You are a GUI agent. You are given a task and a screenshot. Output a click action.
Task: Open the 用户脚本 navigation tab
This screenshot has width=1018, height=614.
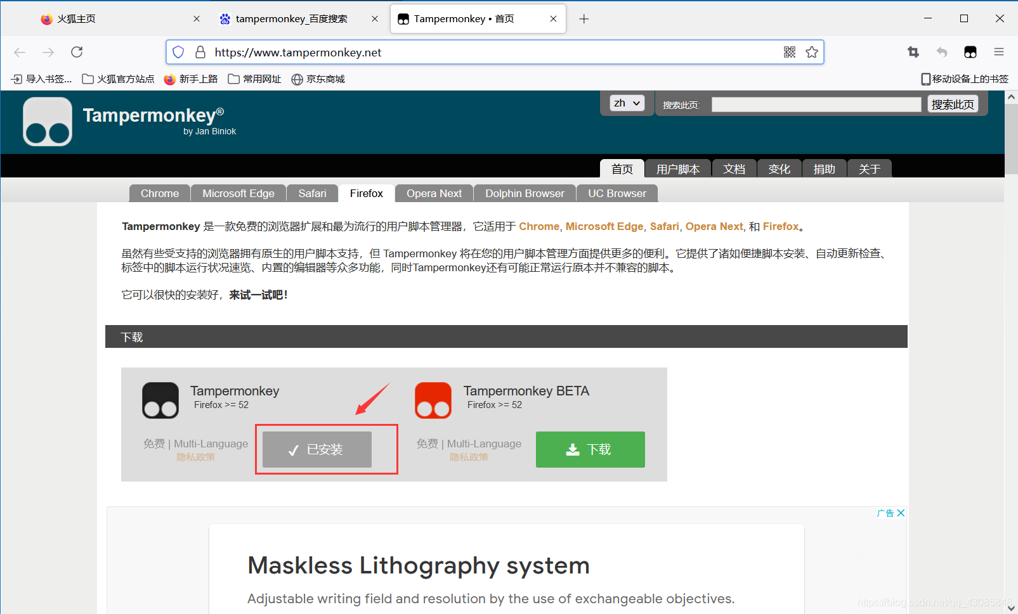click(678, 169)
